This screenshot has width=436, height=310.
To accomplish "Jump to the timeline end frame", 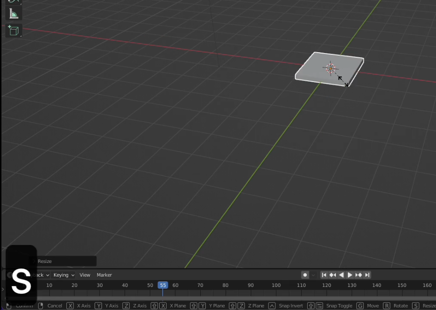I will point(367,275).
